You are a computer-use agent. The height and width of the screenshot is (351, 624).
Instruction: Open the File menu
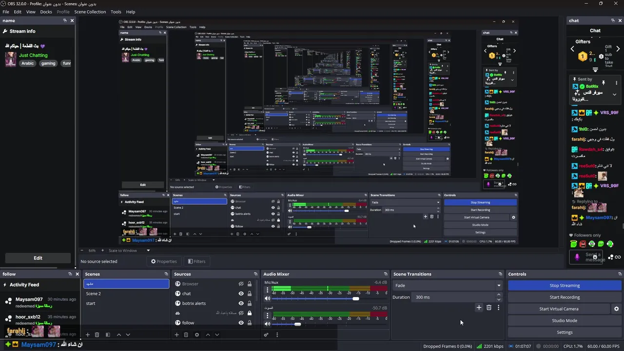[6, 12]
